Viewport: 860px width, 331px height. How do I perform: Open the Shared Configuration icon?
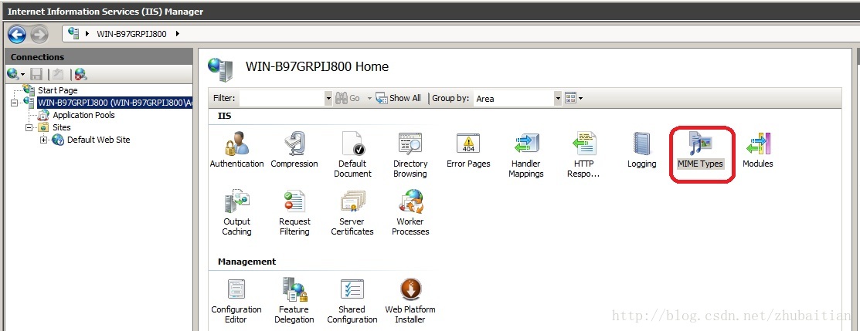pos(352,300)
